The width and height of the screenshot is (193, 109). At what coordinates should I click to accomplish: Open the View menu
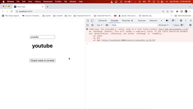pyautogui.click(x=30, y=2)
